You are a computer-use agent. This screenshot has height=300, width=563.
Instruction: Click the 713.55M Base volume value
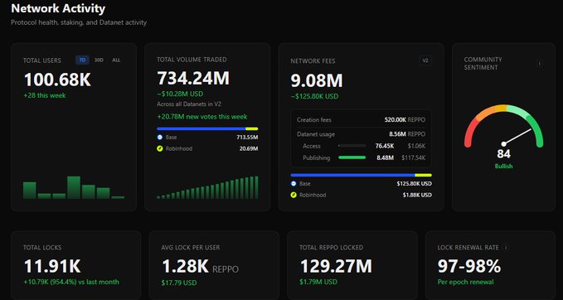coord(247,138)
